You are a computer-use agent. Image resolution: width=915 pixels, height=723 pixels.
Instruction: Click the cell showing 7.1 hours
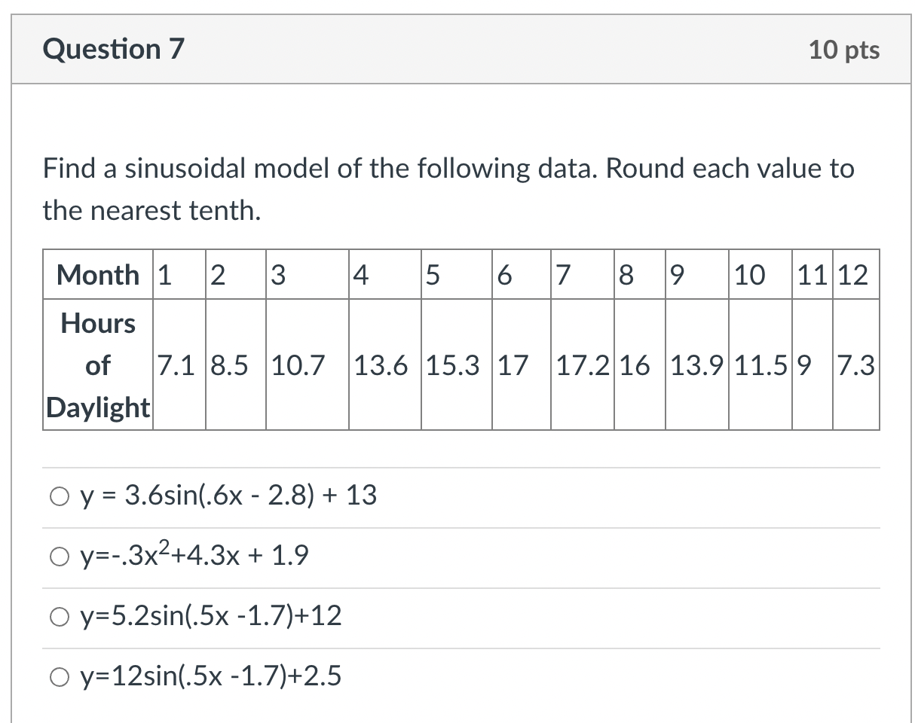(x=178, y=365)
